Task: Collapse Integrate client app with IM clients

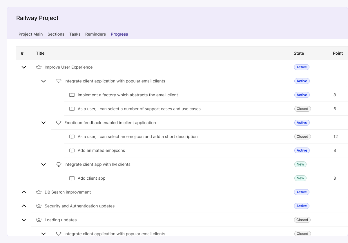Action: [43, 164]
